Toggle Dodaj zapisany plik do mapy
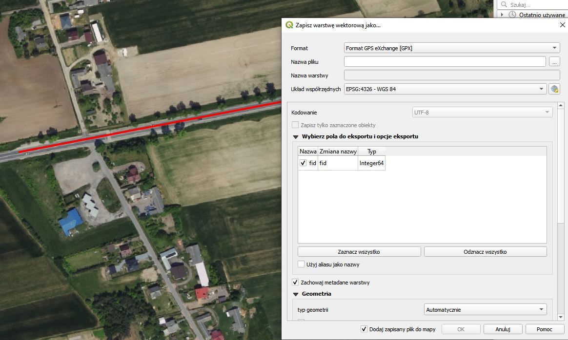Screen dimensions: 568x340 click(x=364, y=329)
